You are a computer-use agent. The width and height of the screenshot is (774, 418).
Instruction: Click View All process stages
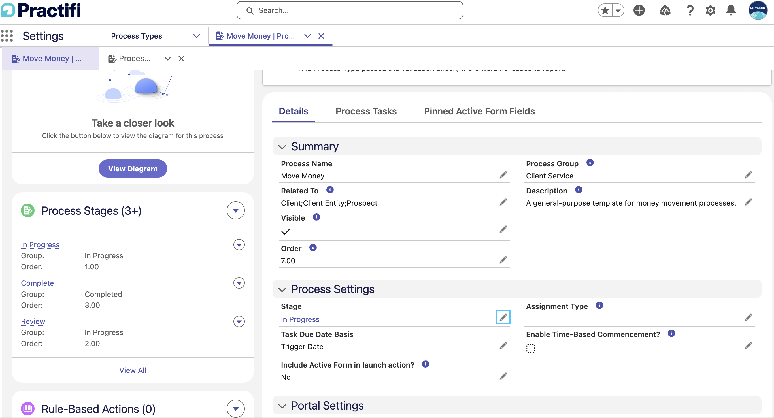tap(133, 370)
